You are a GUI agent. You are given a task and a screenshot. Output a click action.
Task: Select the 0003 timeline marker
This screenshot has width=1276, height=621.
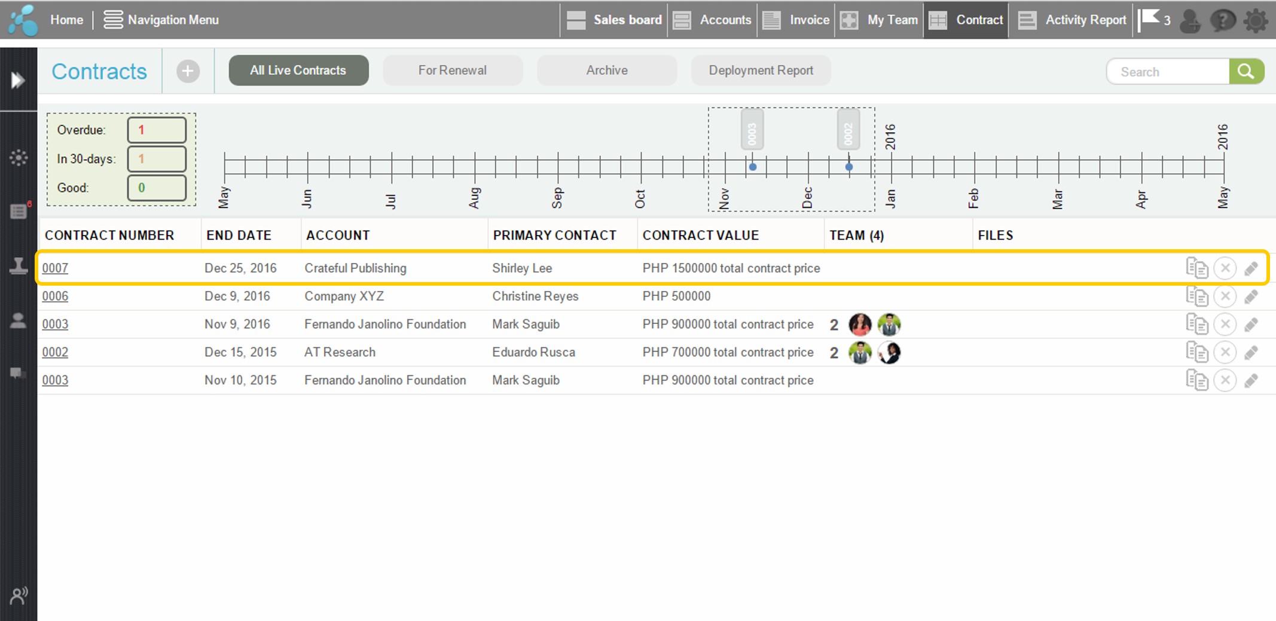752,129
